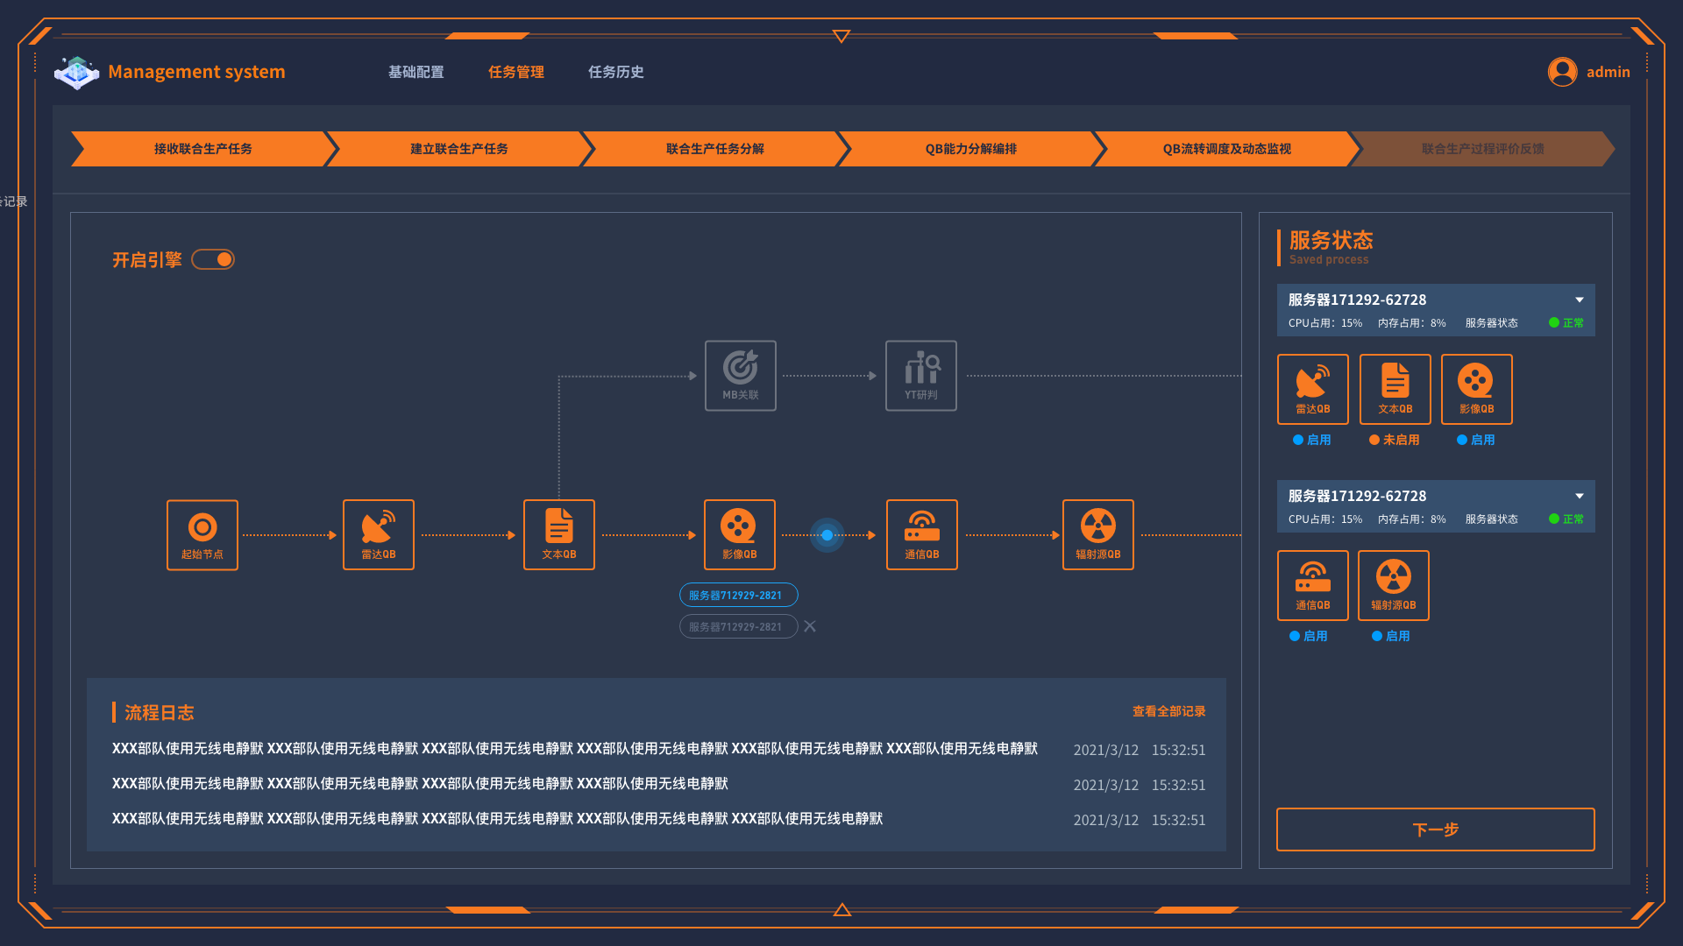
Task: Click the glowing blue dot on the connector
Action: point(827,535)
